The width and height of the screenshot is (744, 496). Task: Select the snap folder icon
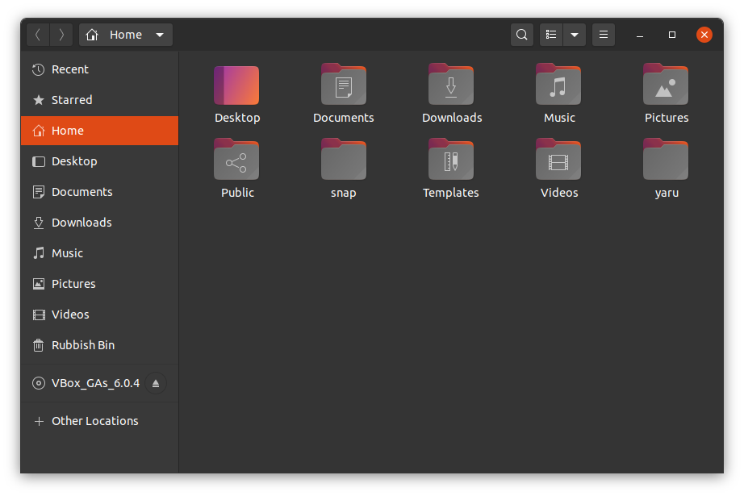point(344,159)
